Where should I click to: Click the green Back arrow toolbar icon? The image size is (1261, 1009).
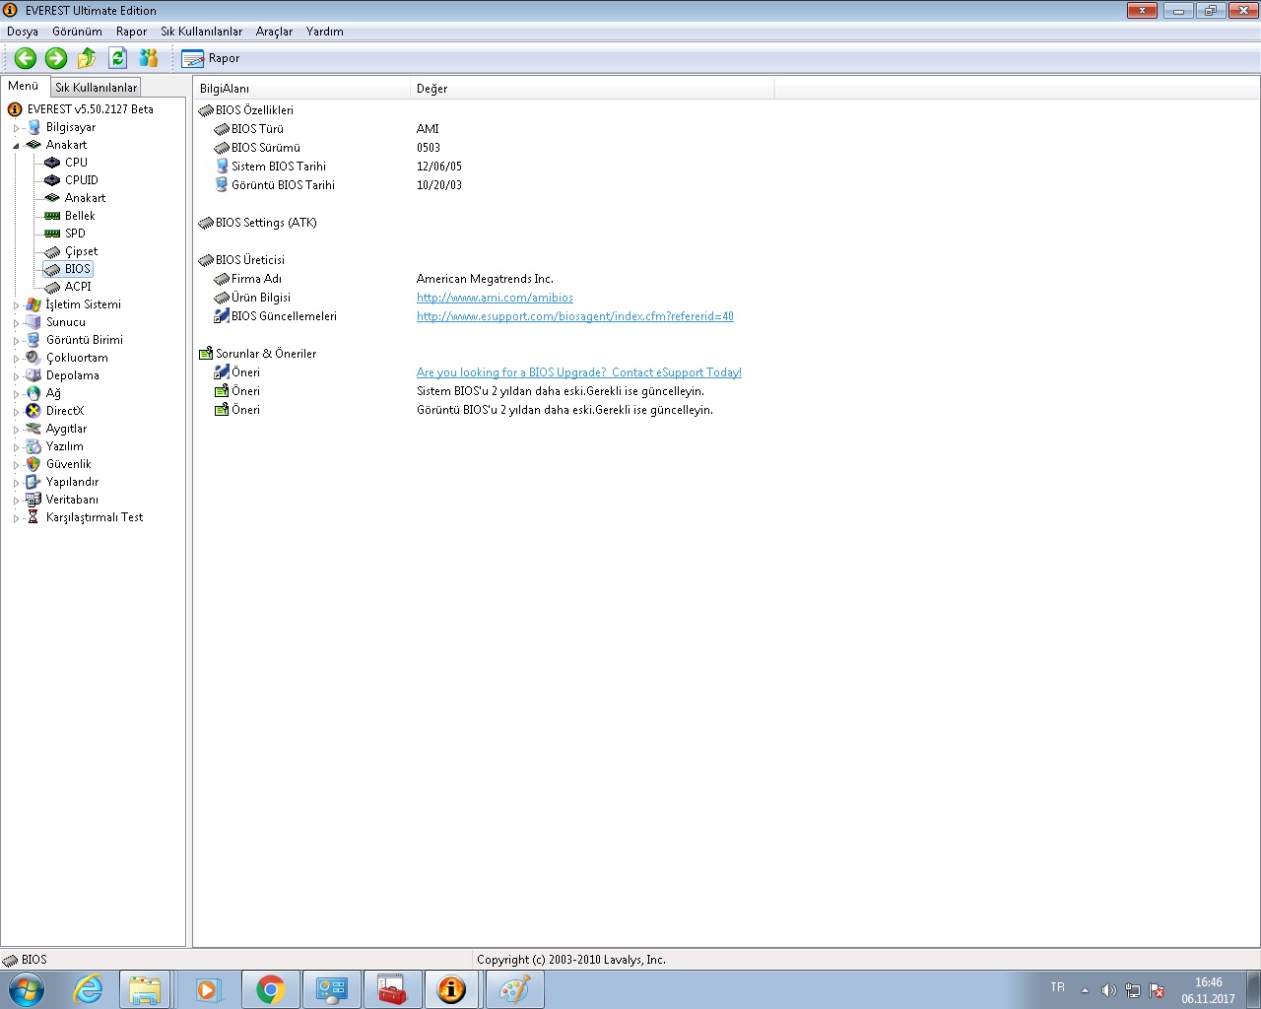(x=26, y=58)
